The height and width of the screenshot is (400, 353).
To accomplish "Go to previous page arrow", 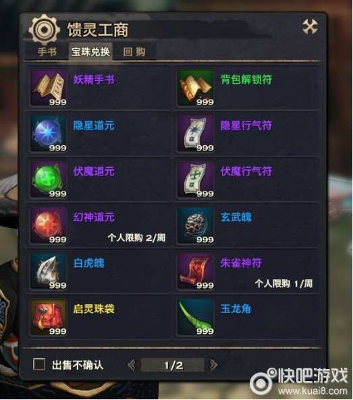I will tap(132, 365).
